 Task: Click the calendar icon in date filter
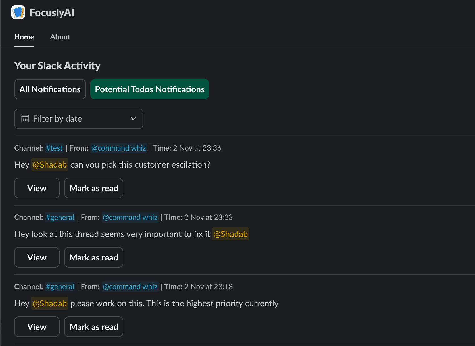25,119
